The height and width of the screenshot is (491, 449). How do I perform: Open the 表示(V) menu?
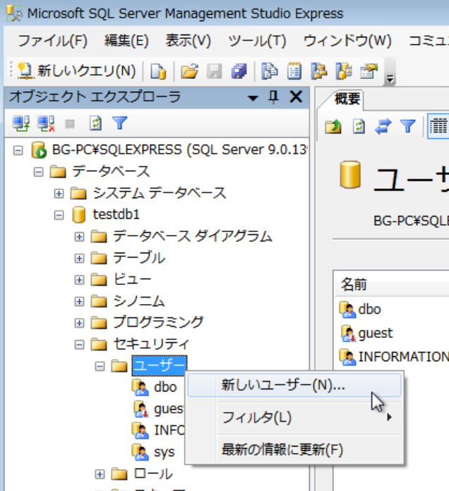(188, 41)
